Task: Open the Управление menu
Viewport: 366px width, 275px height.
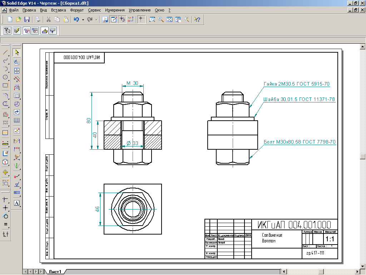Action: coord(140,10)
